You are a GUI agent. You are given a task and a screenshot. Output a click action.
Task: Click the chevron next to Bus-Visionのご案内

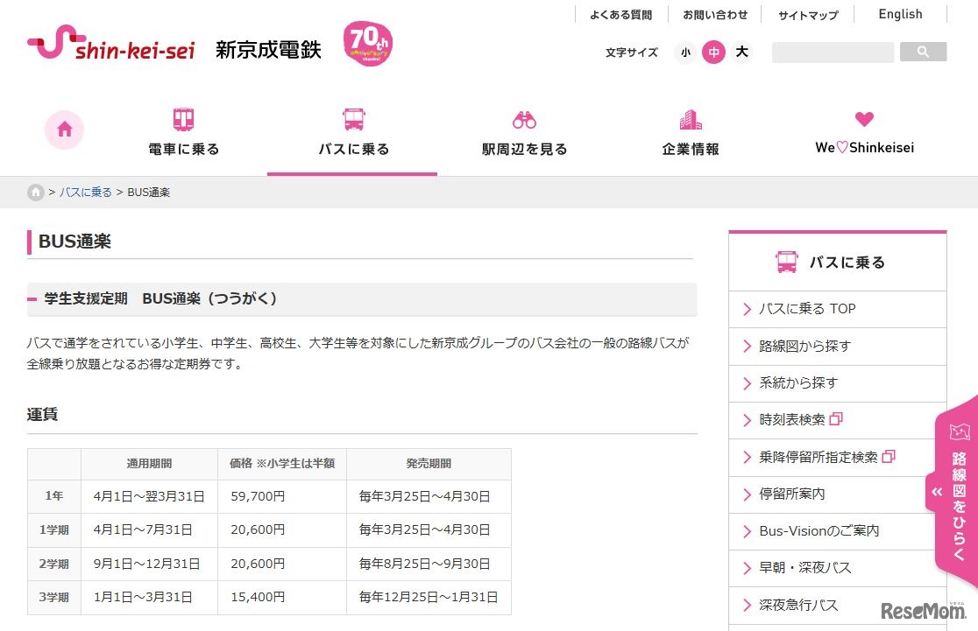(748, 531)
